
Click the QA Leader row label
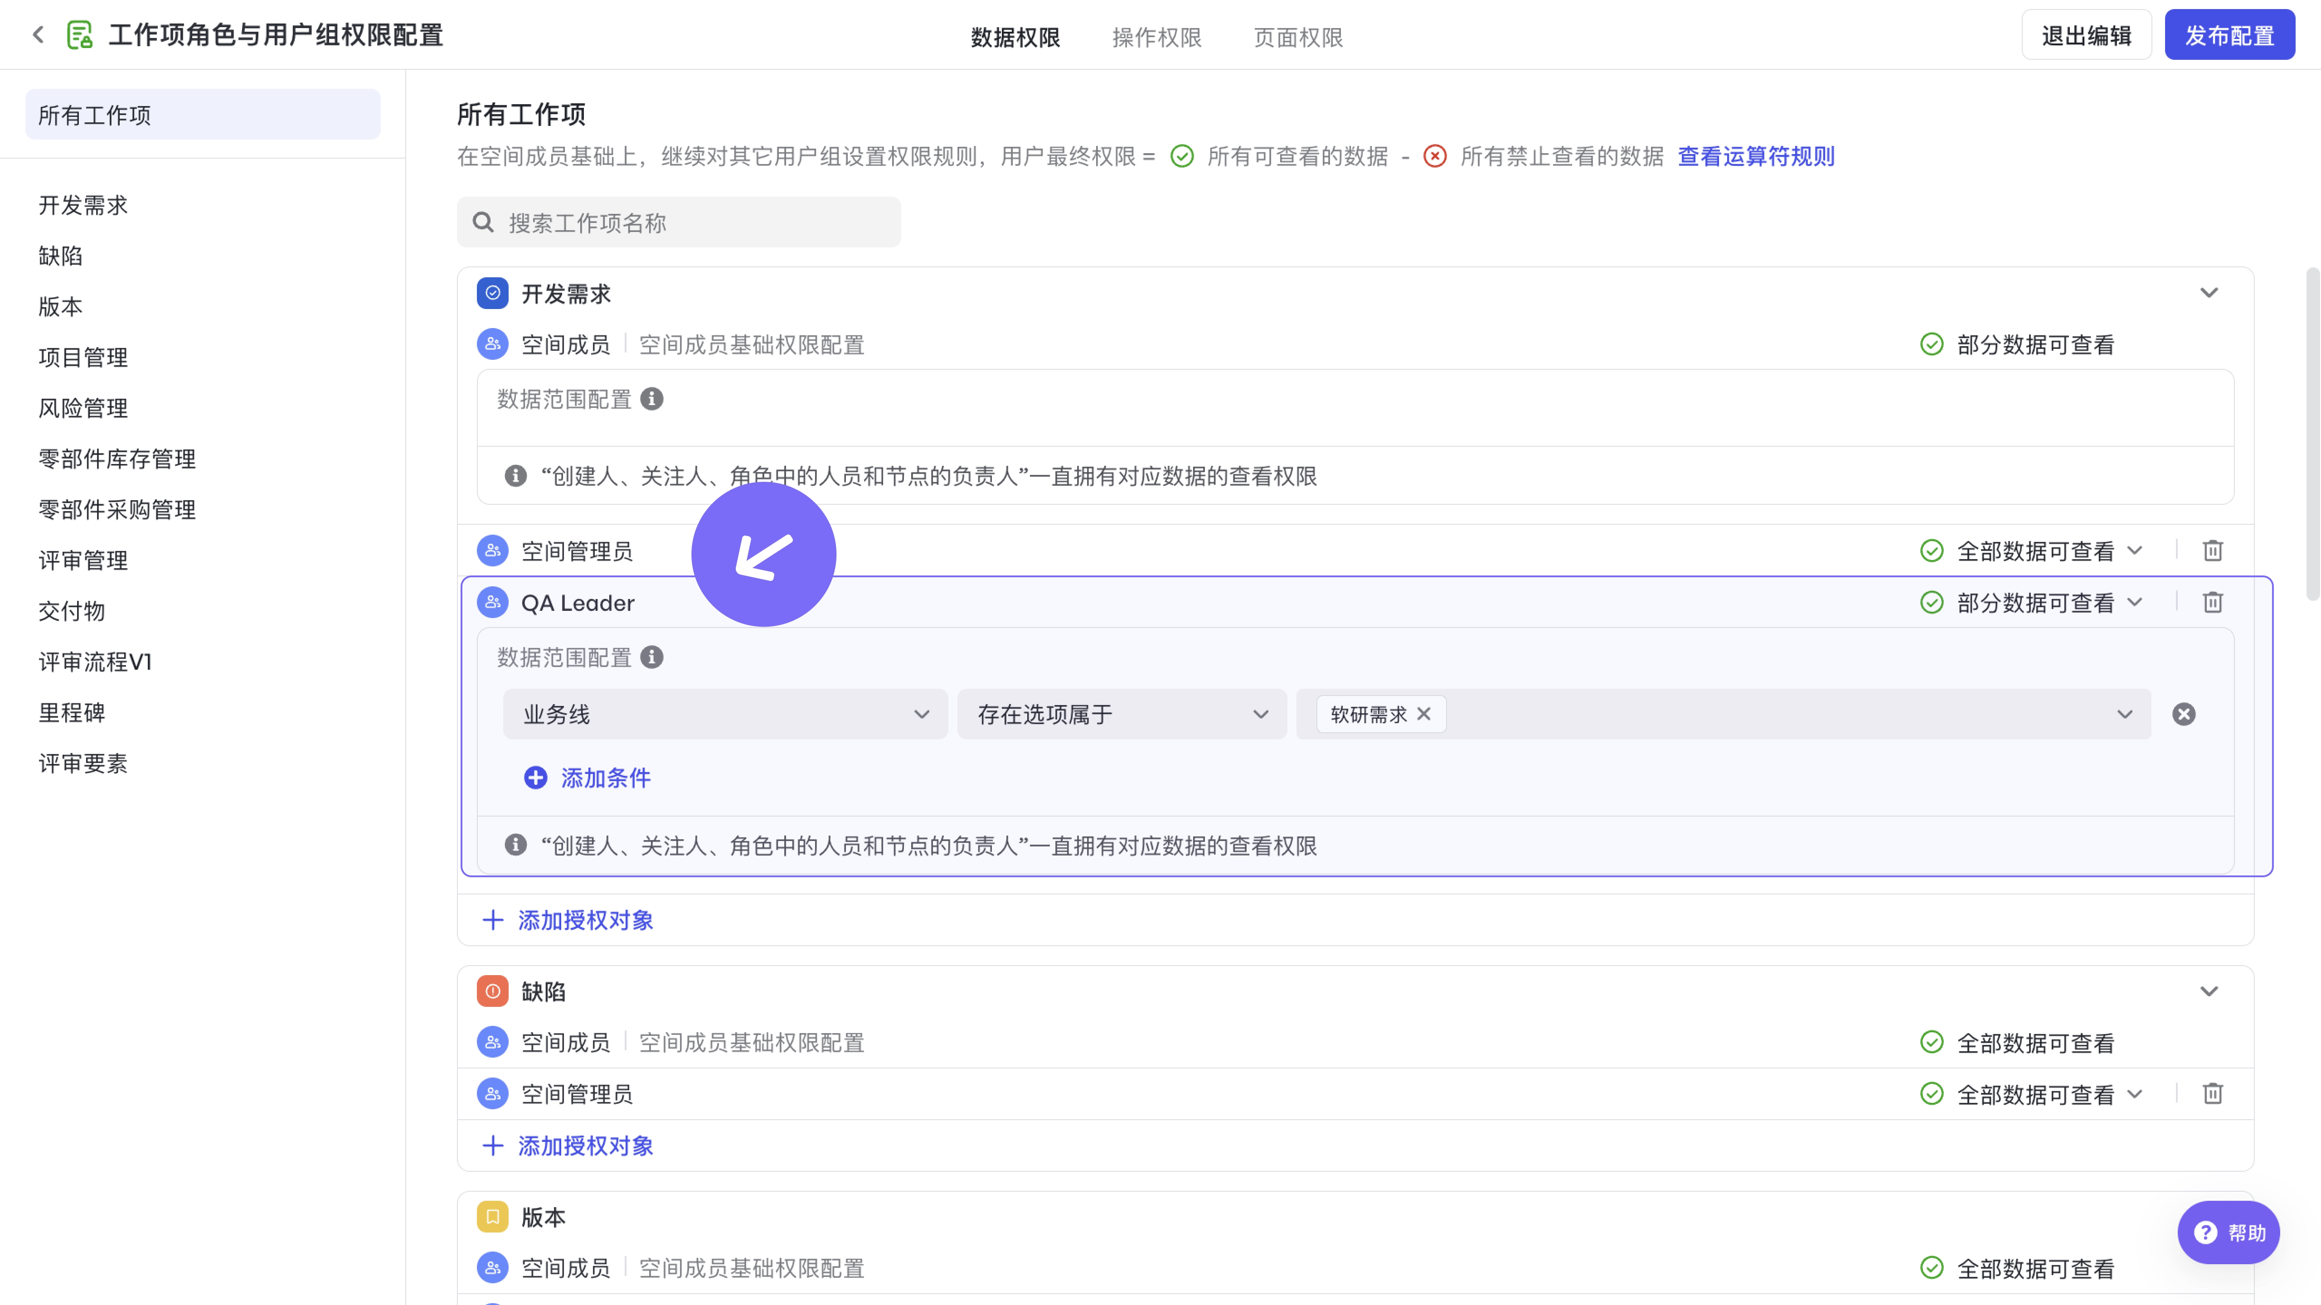pos(578,603)
